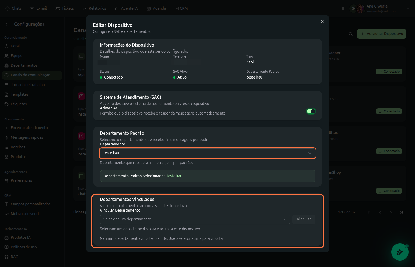Expand the Selecione um departamento selector
Screen dimensions: 415x267
tap(195, 219)
